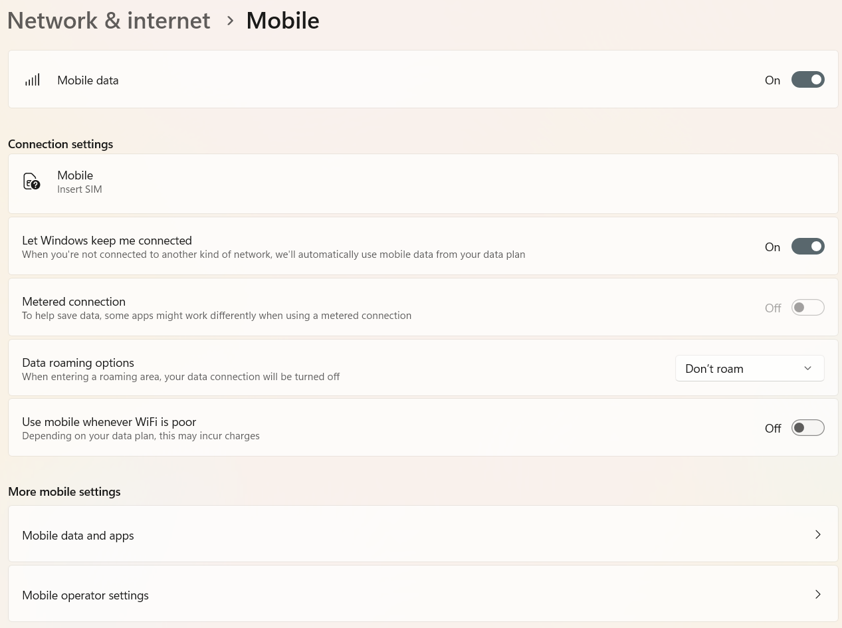This screenshot has height=628, width=842.
Task: Open the Data roaming options dropdown
Action: [x=749, y=368]
